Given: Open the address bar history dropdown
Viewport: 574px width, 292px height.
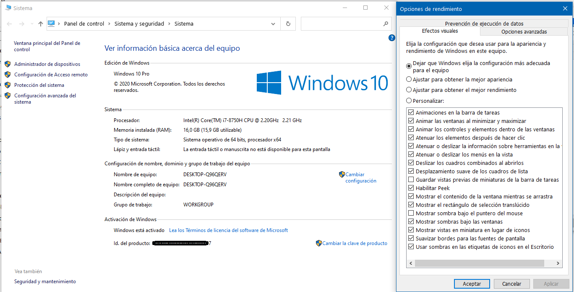Looking at the screenshot, I should [x=273, y=24].
